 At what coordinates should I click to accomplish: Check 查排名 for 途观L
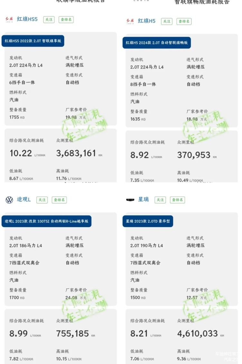(59, 200)
